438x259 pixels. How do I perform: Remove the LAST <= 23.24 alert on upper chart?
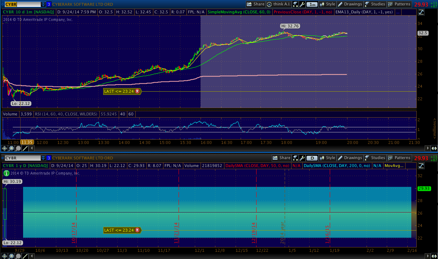(137, 91)
